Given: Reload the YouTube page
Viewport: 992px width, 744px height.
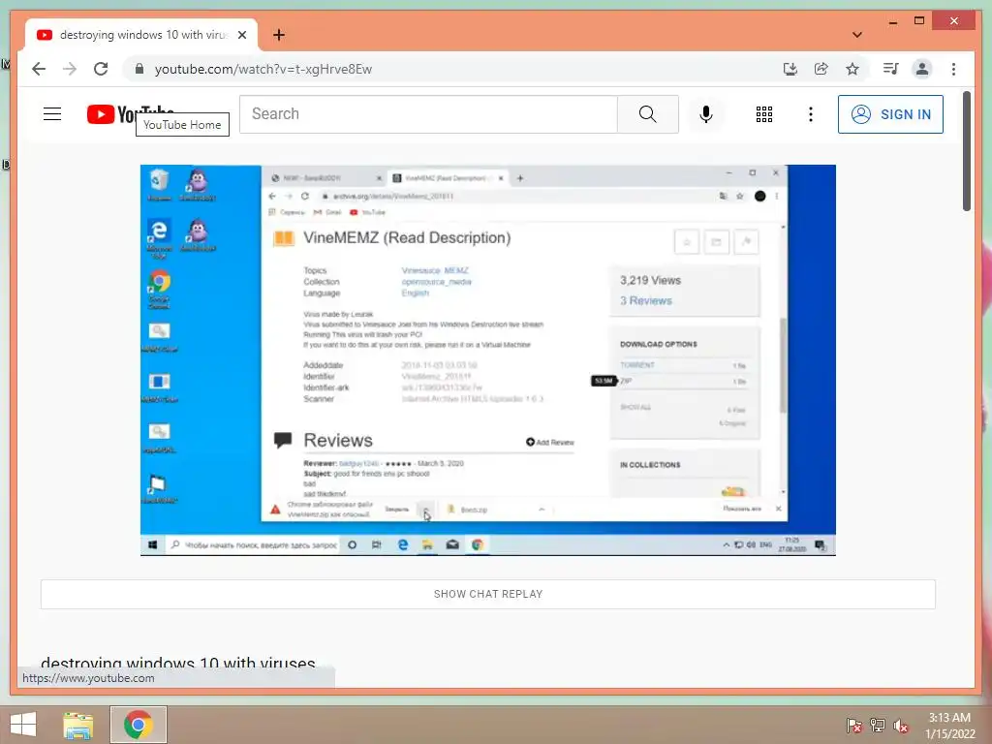Looking at the screenshot, I should pos(101,69).
